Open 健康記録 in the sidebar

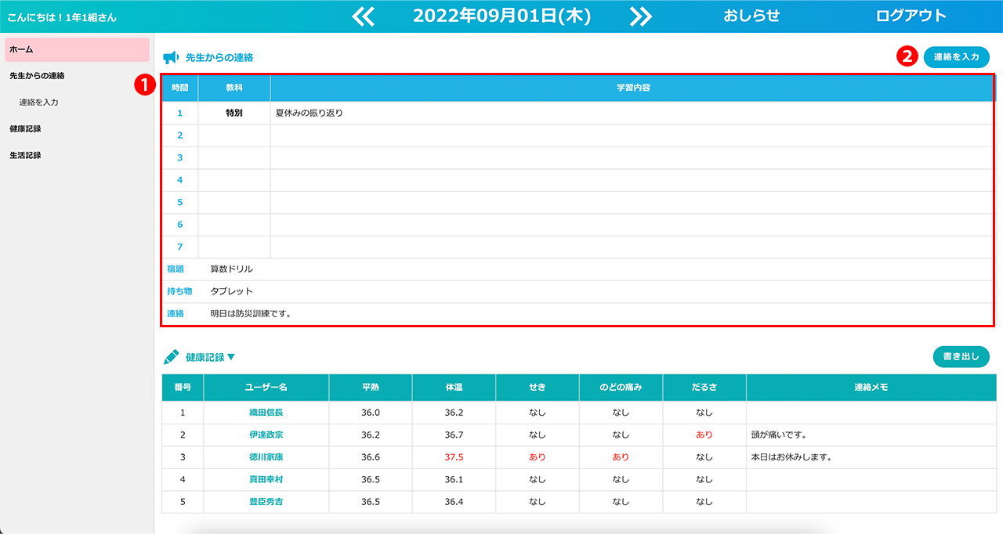[25, 128]
